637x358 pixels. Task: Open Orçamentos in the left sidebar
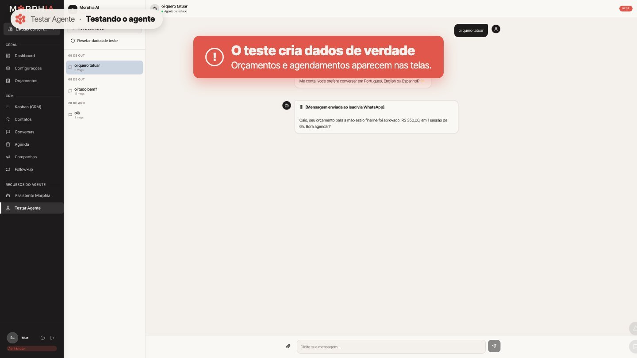point(31,81)
